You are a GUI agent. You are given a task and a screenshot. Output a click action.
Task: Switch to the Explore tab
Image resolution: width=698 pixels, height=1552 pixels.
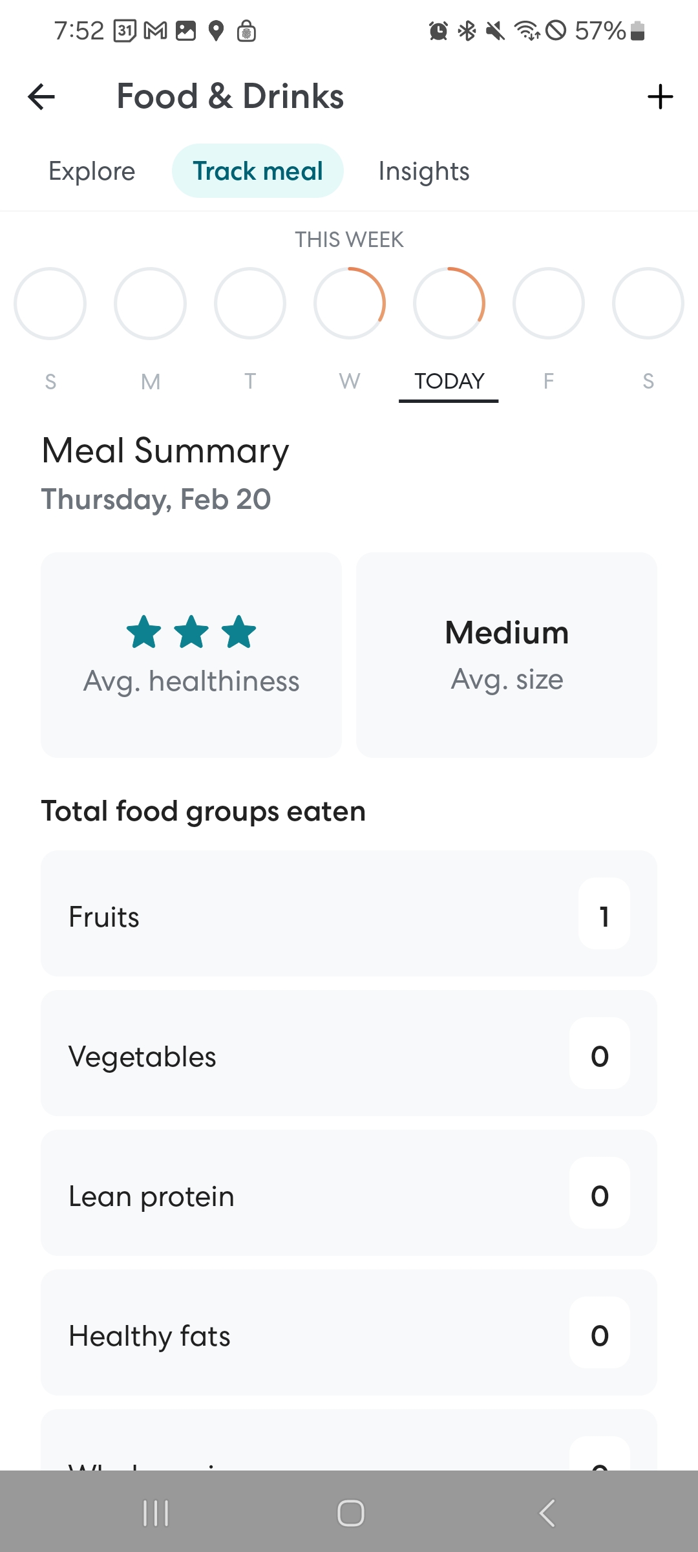92,171
